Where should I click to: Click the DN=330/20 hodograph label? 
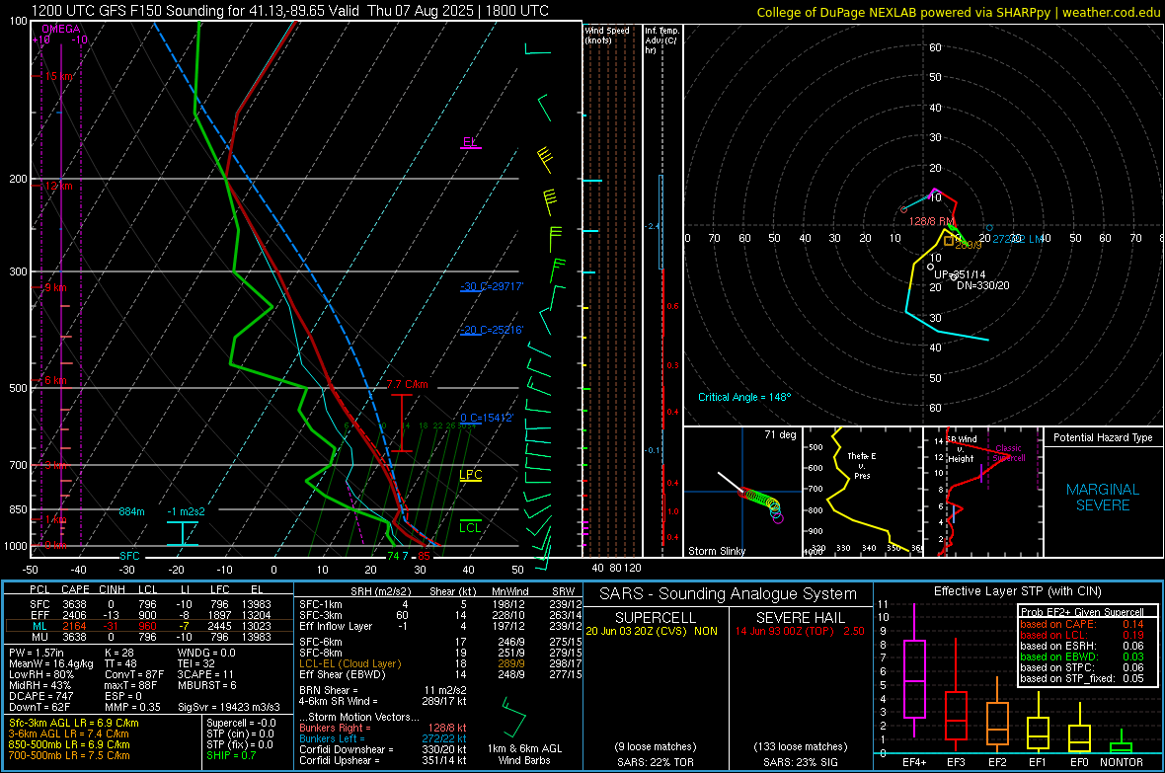[x=983, y=285]
